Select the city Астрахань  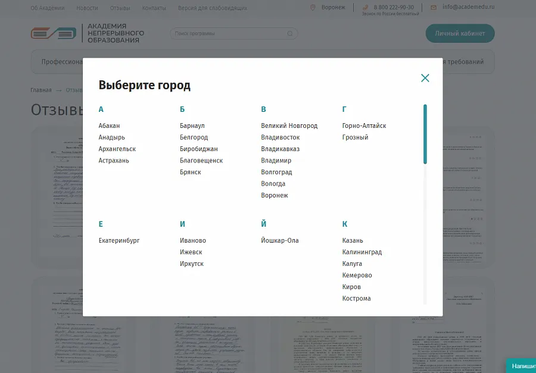click(x=114, y=161)
